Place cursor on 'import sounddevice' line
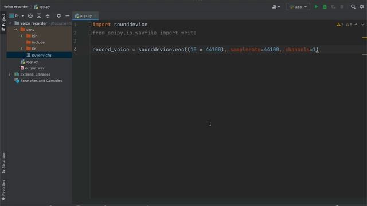Image resolution: width=367 pixels, height=206 pixels. point(120,25)
